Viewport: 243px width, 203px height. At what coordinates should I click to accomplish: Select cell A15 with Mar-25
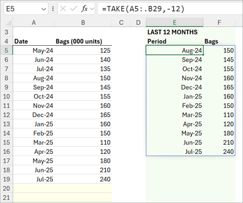coord(34,142)
